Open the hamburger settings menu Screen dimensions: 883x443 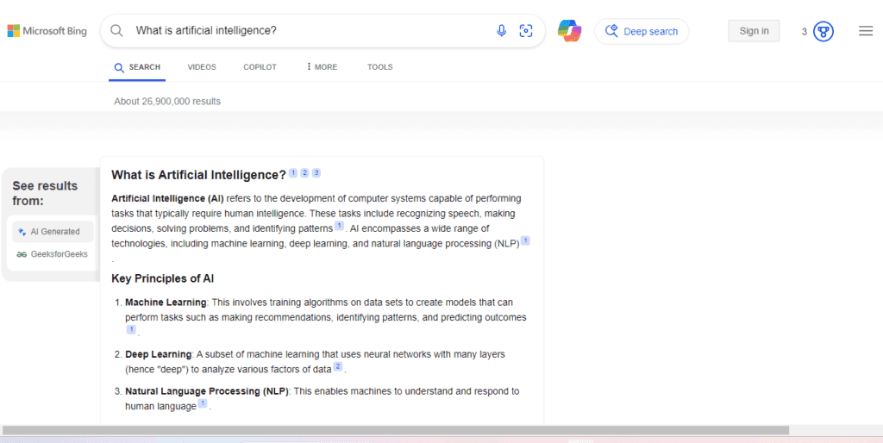866,31
